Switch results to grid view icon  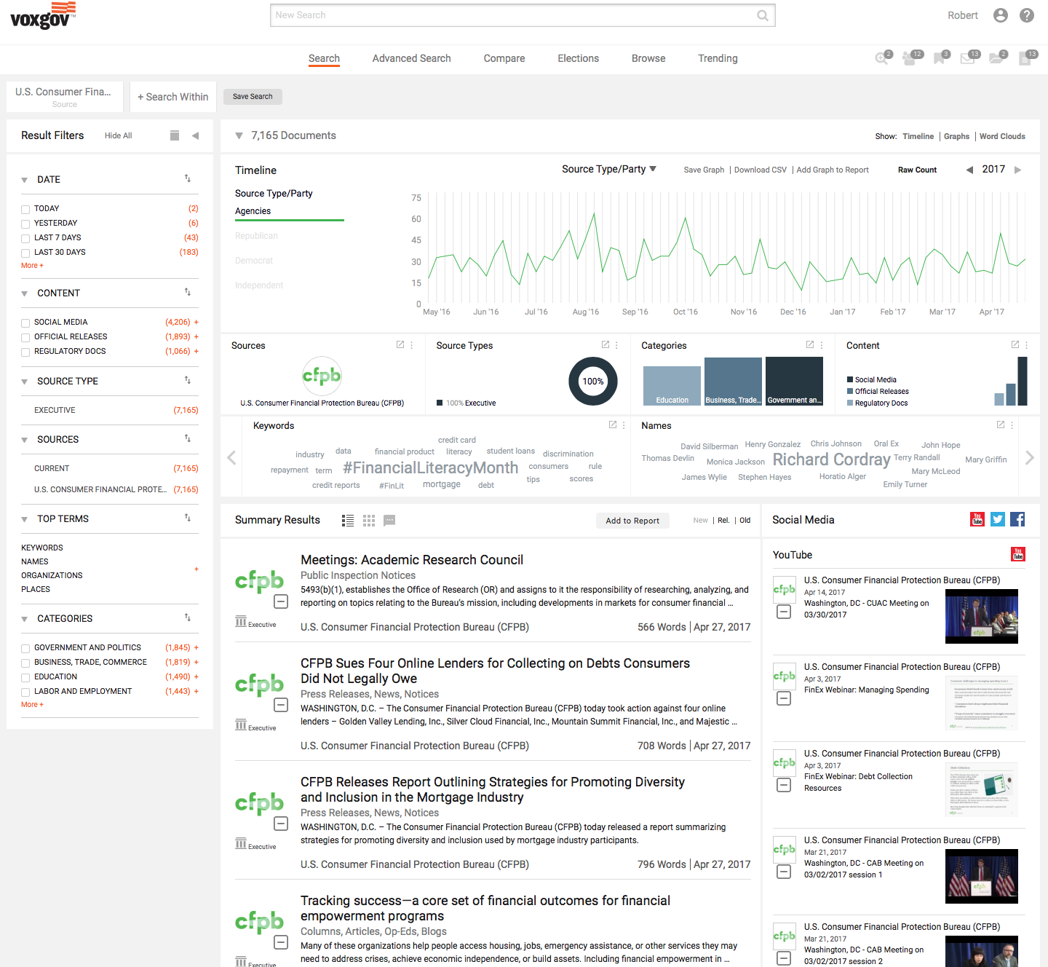[x=369, y=521]
